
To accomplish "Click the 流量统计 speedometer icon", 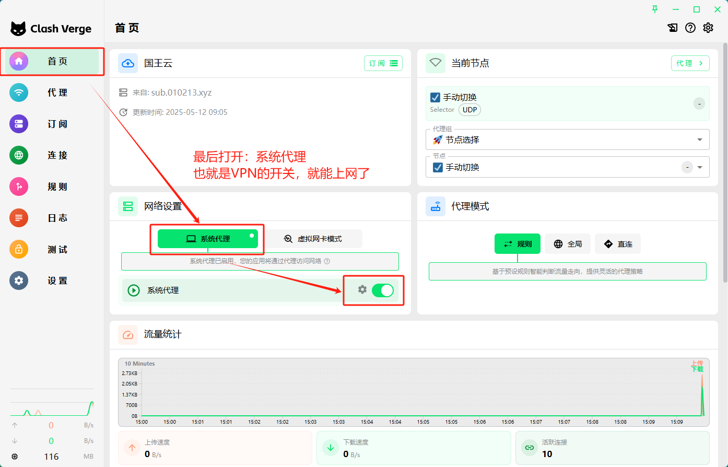I will coord(128,334).
